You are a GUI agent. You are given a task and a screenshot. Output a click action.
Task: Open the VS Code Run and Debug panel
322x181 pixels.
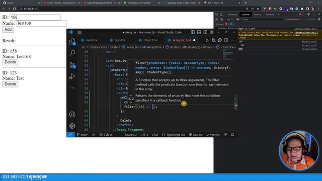72,76
